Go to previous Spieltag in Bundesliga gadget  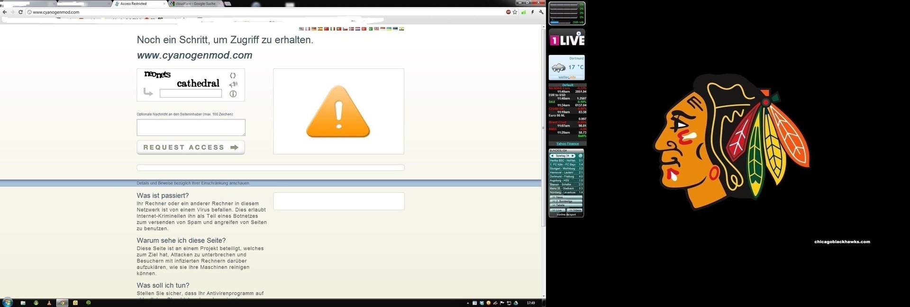pyautogui.click(x=552, y=155)
